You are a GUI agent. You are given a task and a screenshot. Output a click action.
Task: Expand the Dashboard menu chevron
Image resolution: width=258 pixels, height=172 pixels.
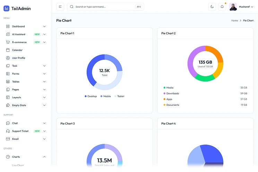coord(44,26)
